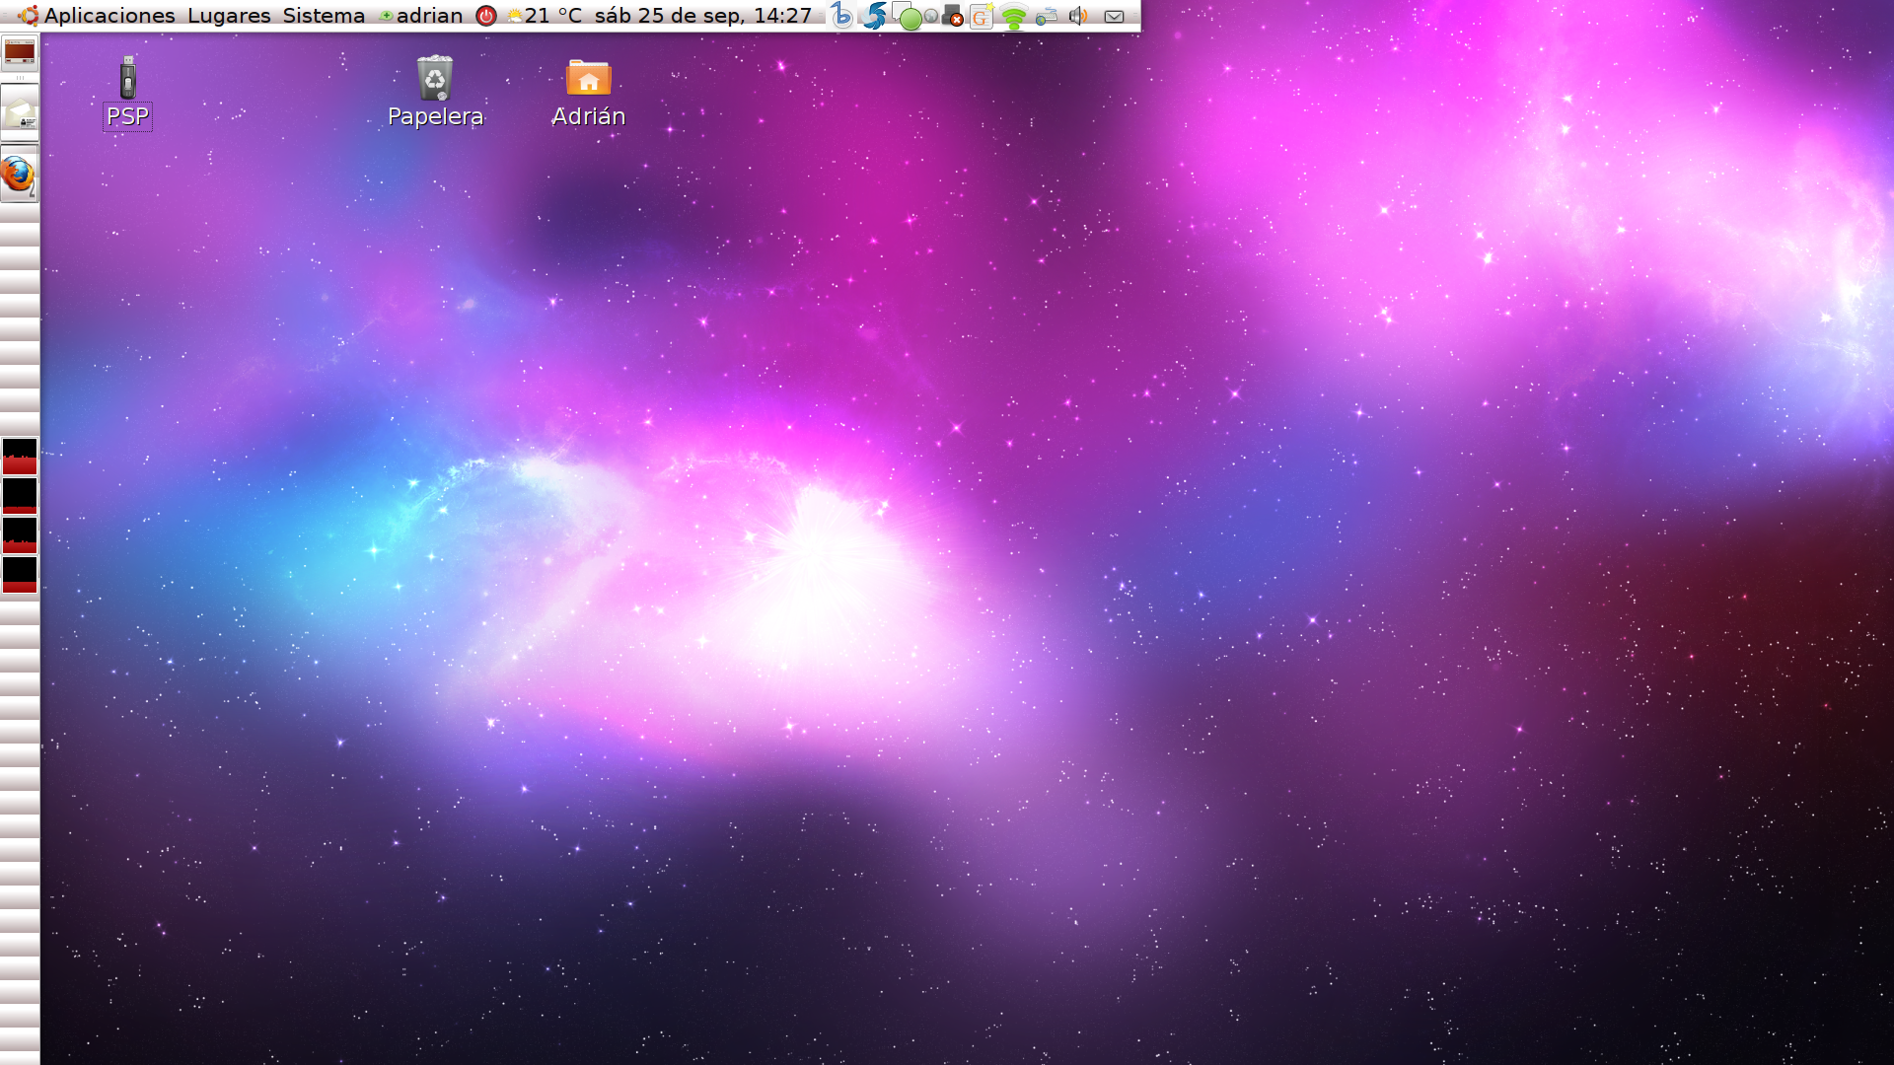Launch the mail contacts launcher on side panel
The width and height of the screenshot is (1894, 1065).
(20, 112)
